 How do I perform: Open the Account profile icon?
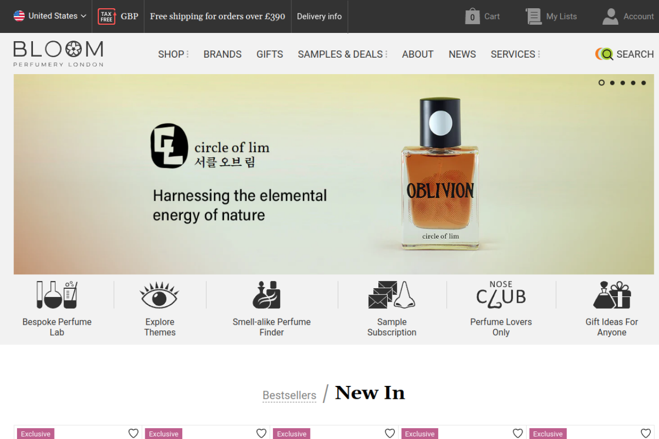click(x=610, y=16)
